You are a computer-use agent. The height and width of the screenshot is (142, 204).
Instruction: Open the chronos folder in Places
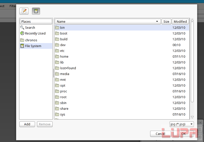coord(36,40)
